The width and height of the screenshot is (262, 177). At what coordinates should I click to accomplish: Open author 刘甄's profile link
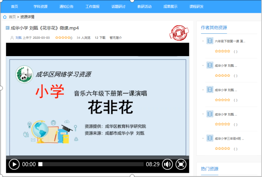(x=18, y=38)
